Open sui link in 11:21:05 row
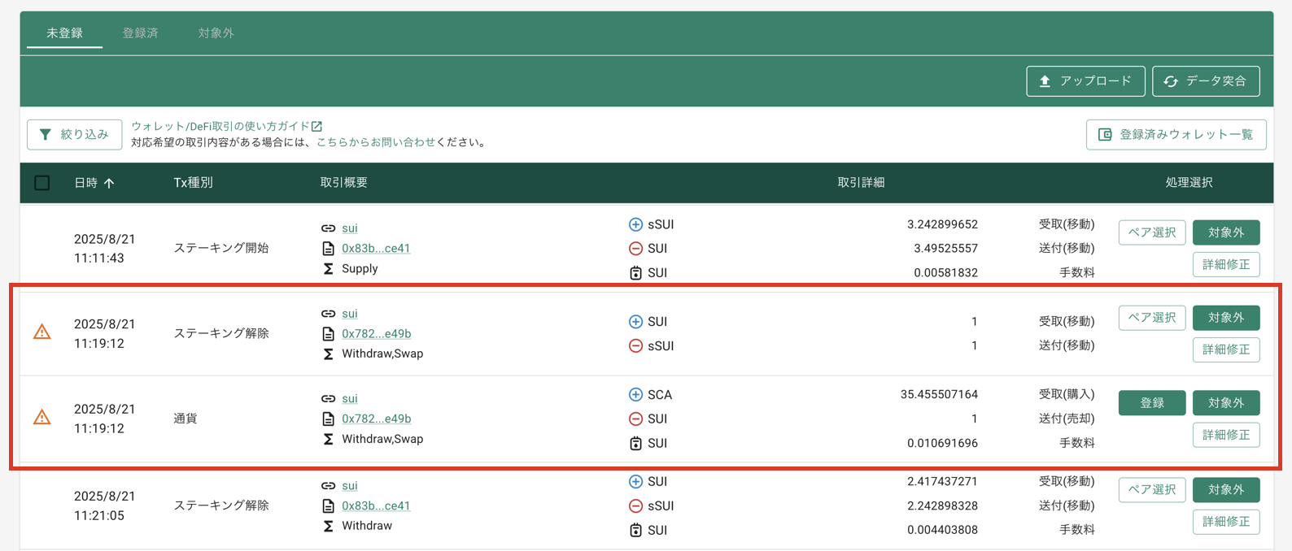The height and width of the screenshot is (551, 1292). pos(350,486)
